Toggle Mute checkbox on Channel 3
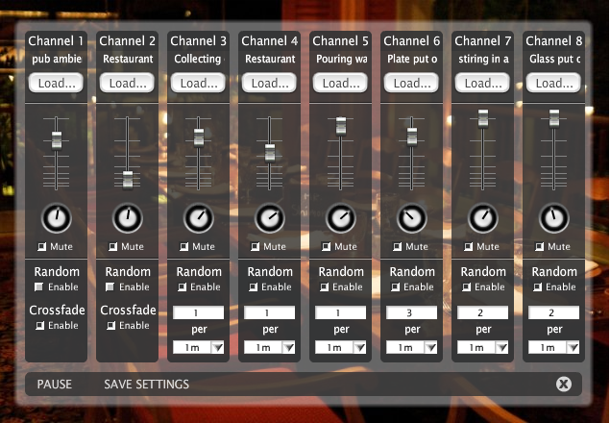The image size is (610, 423). tap(184, 246)
